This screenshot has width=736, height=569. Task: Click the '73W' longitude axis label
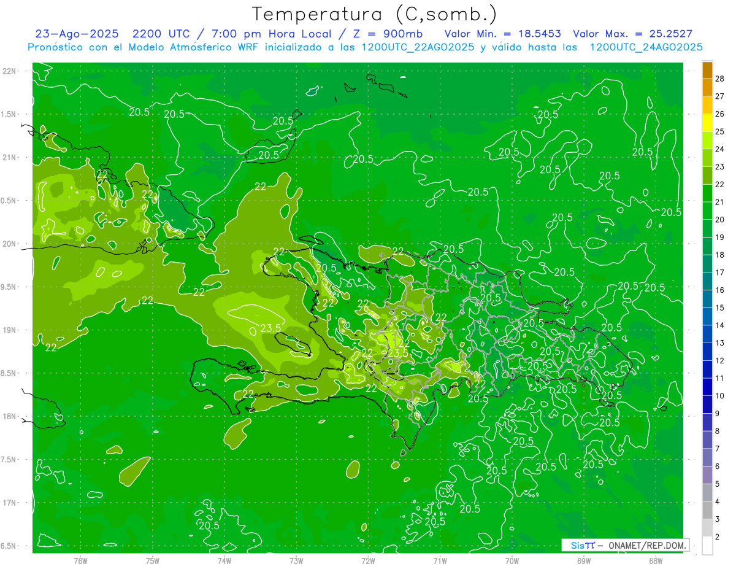point(296,560)
